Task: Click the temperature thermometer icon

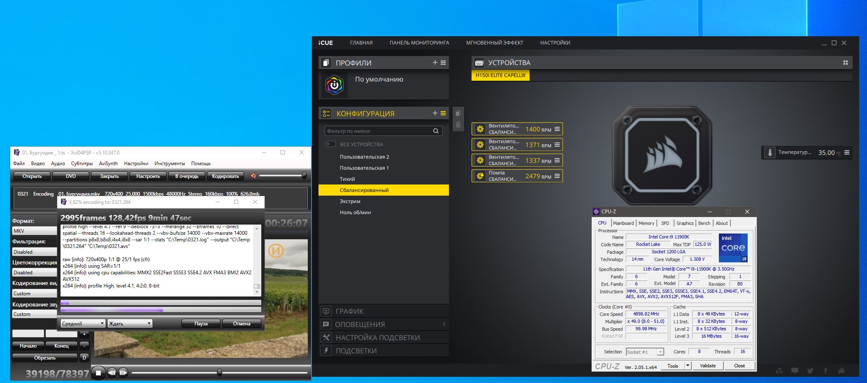Action: (x=769, y=152)
